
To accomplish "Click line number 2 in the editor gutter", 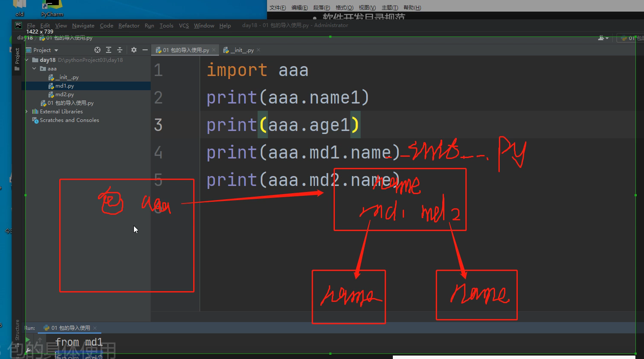I will 158,97.
